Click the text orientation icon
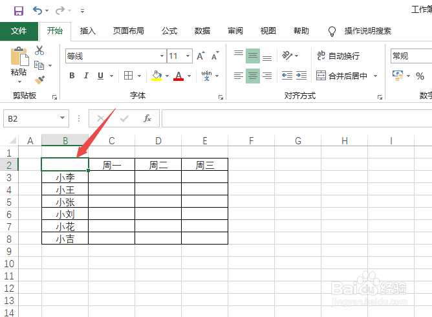 [287, 56]
